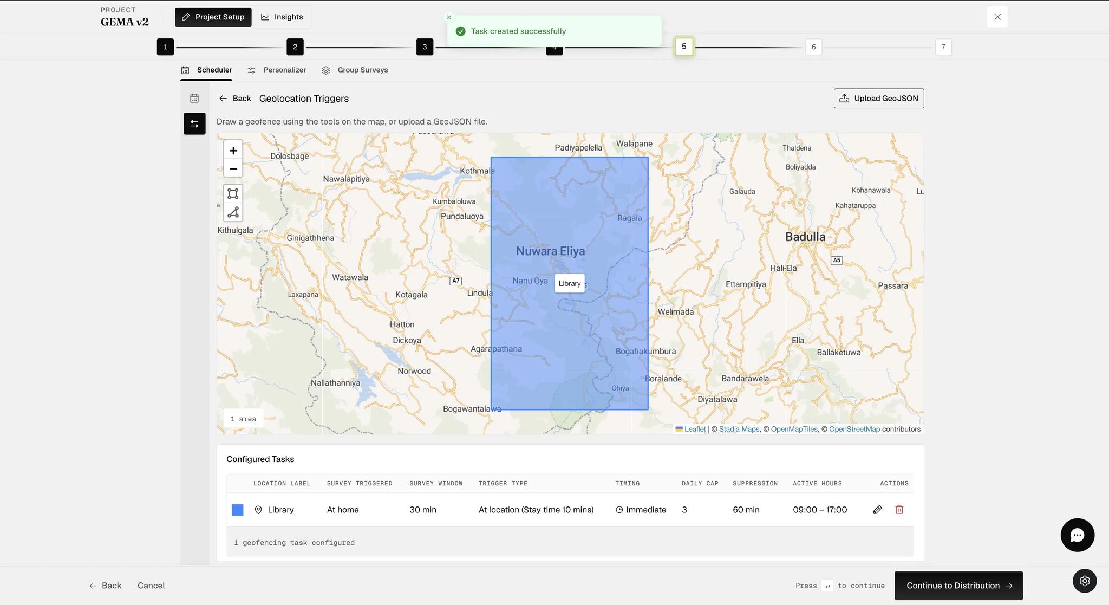Image resolution: width=1109 pixels, height=605 pixels.
Task: Click the '09:00 – 17:00' active hours cell
Action: pos(820,510)
